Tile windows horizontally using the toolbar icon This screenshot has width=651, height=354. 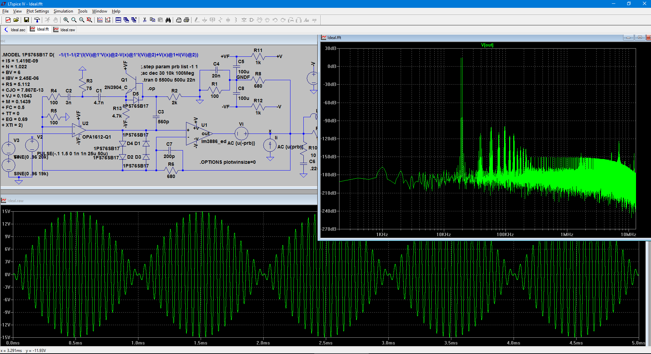118,20
